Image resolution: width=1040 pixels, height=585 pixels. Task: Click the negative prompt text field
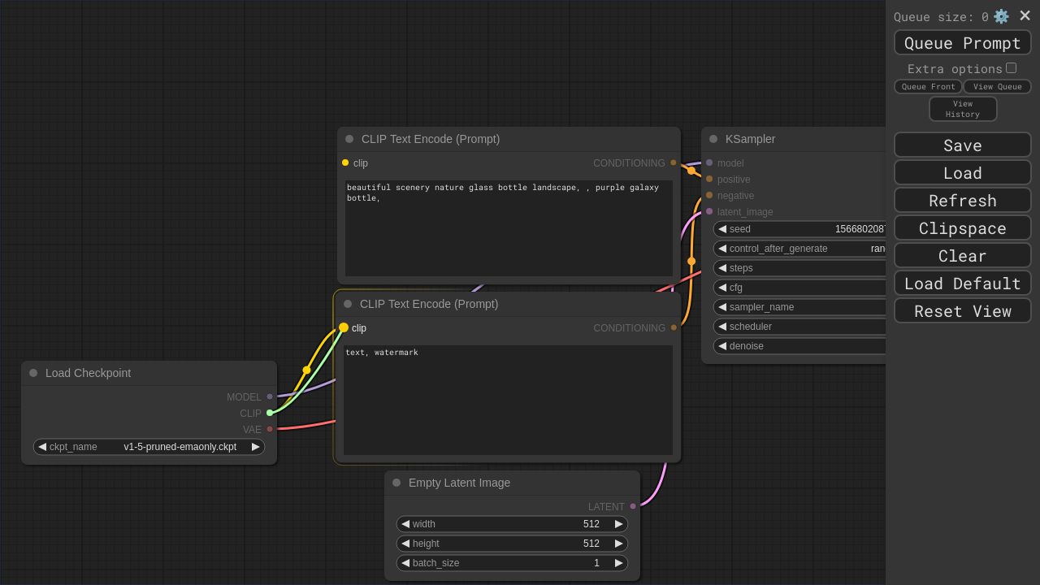pos(508,400)
